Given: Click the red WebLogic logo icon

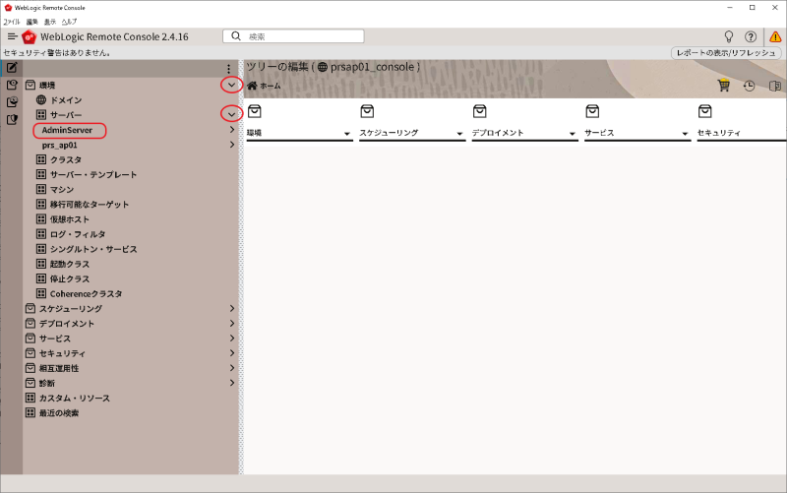Looking at the screenshot, I should click(30, 36).
